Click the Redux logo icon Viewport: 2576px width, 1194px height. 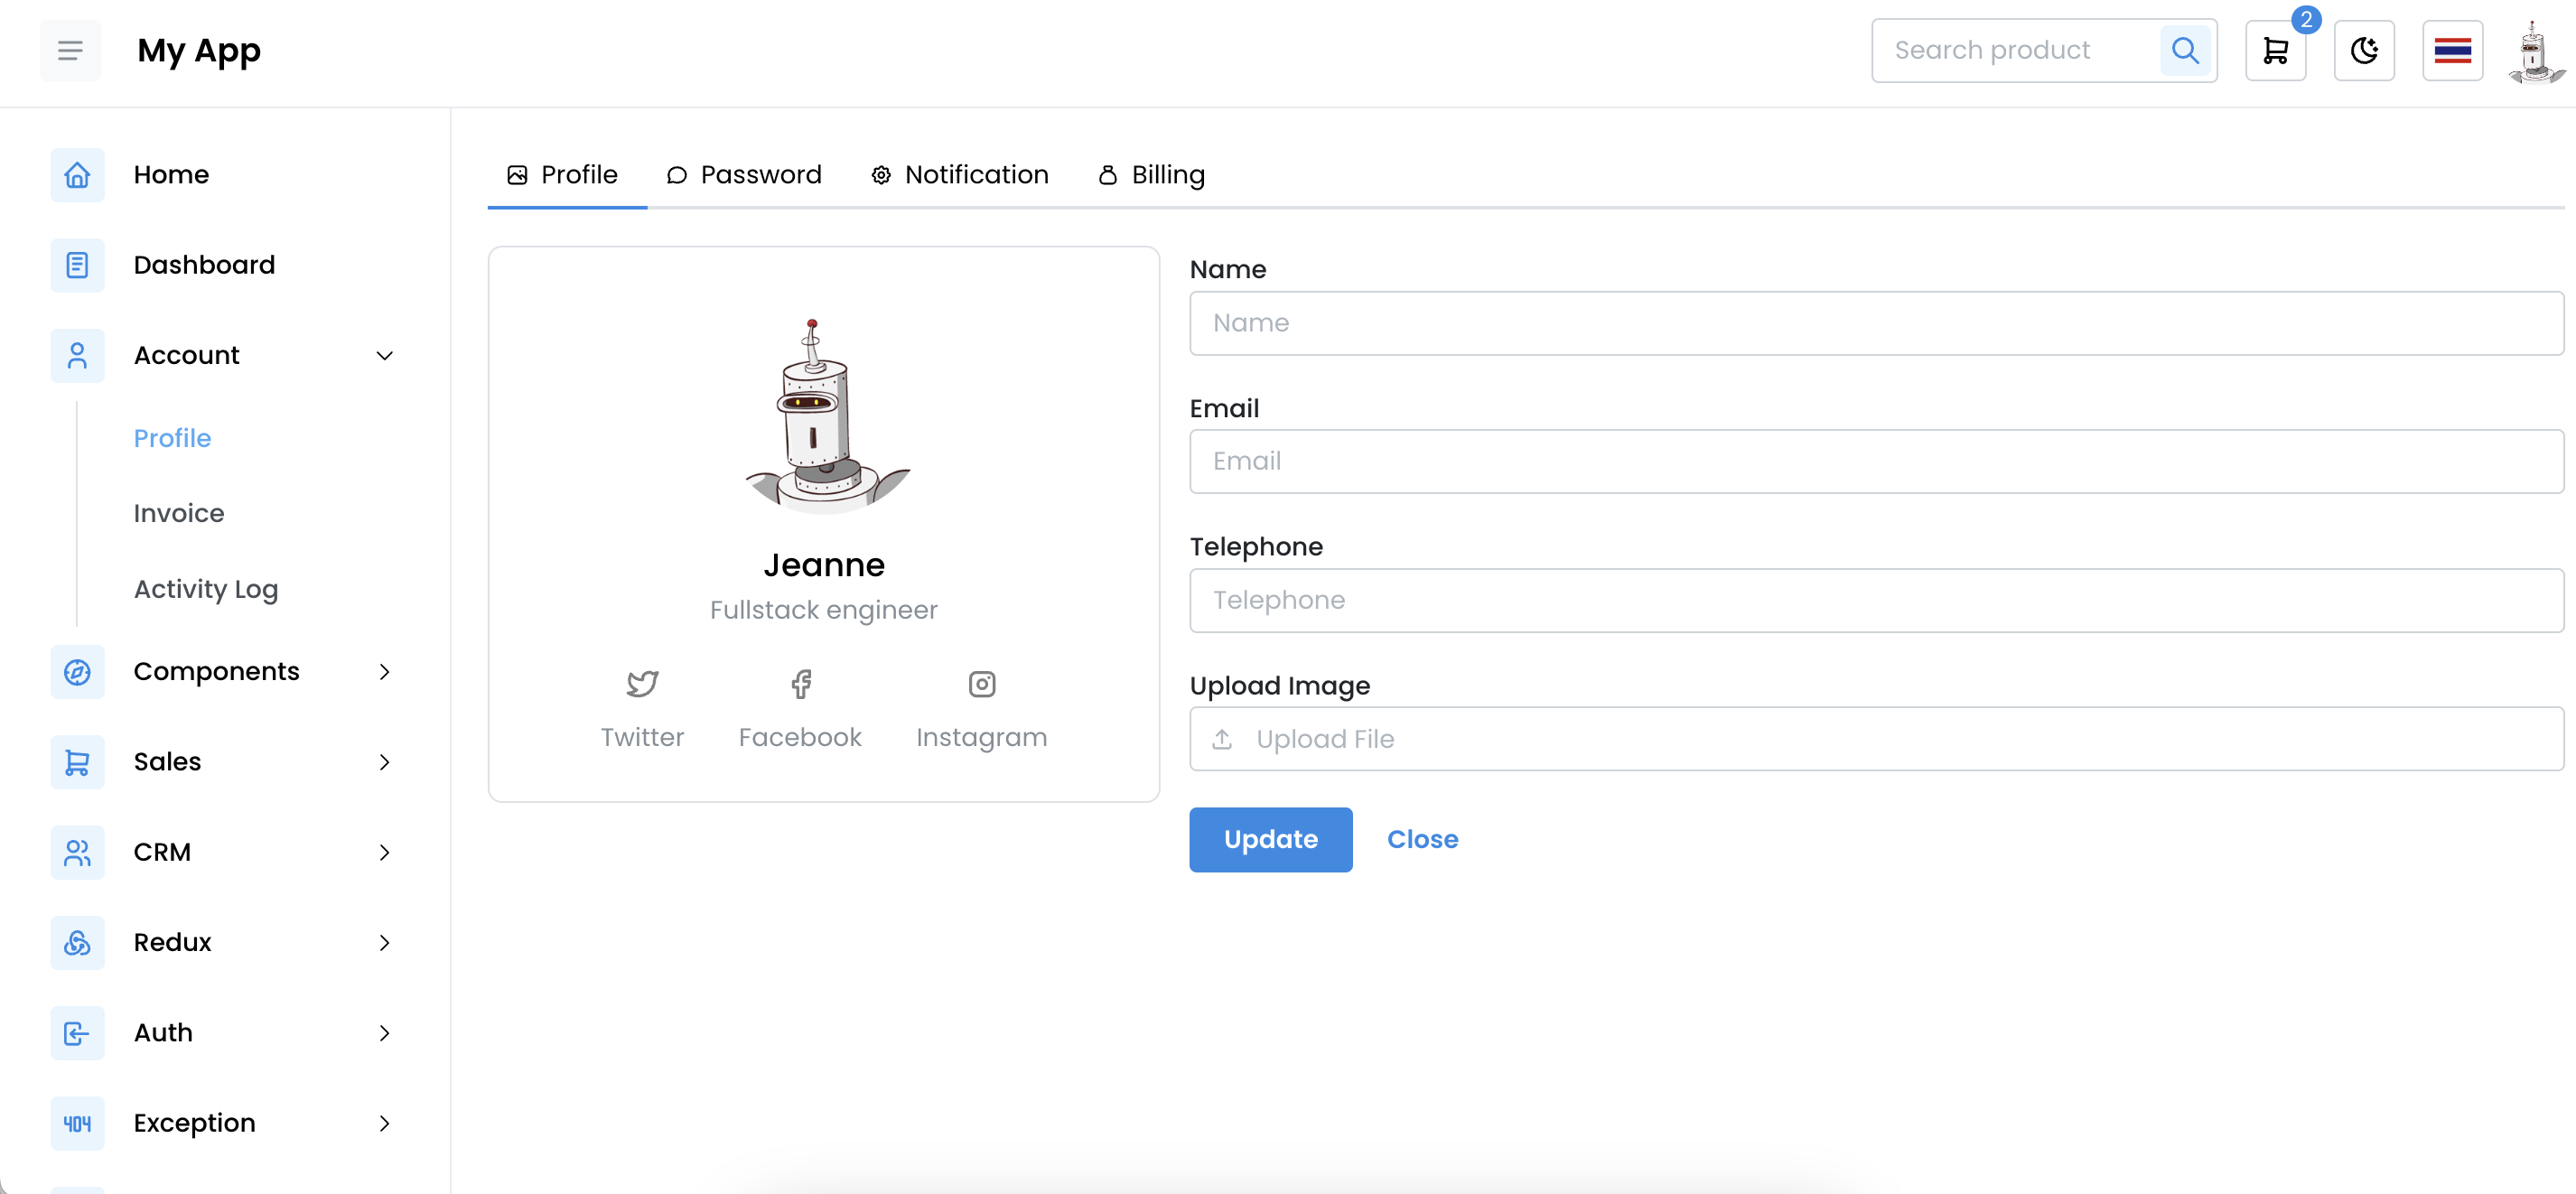(x=77, y=942)
